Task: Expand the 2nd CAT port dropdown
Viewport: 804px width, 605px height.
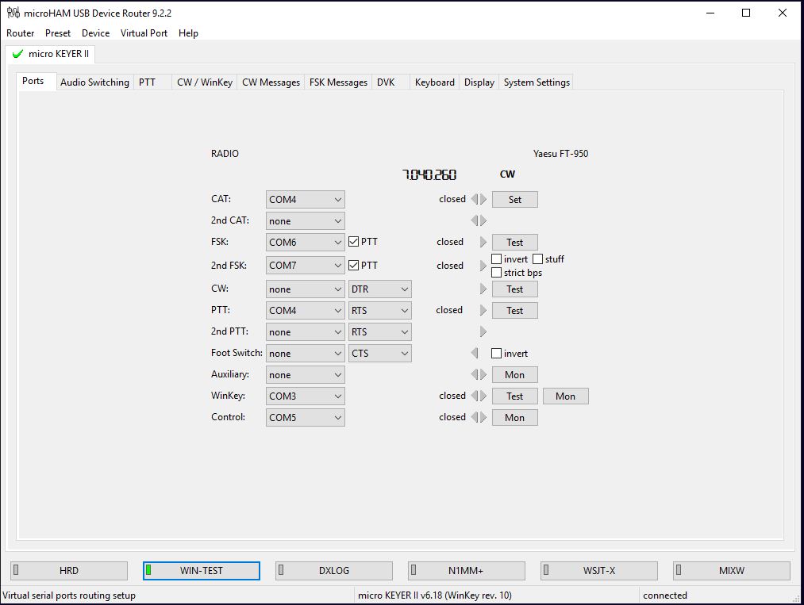Action: click(x=305, y=220)
